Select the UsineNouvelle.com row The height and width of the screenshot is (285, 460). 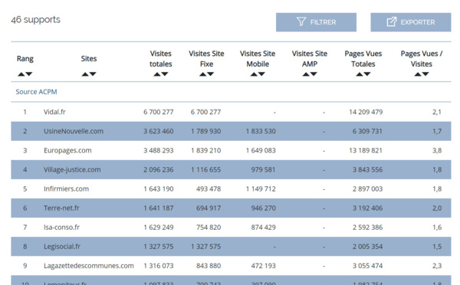click(231, 131)
